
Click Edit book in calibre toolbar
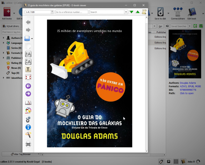pyautogui.click(x=192, y=14)
